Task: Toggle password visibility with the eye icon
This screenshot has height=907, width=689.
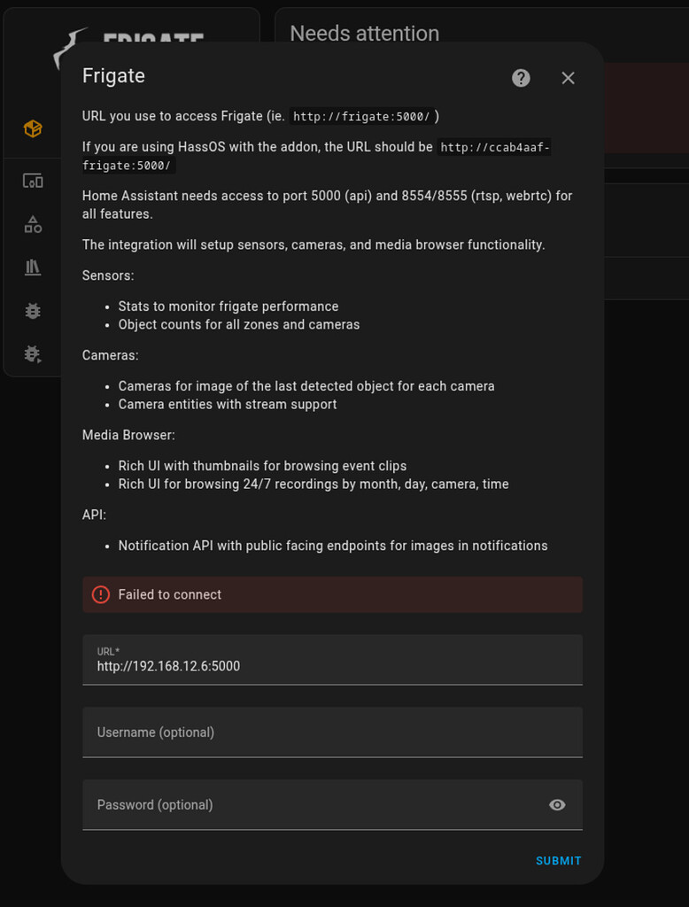Action: click(556, 804)
